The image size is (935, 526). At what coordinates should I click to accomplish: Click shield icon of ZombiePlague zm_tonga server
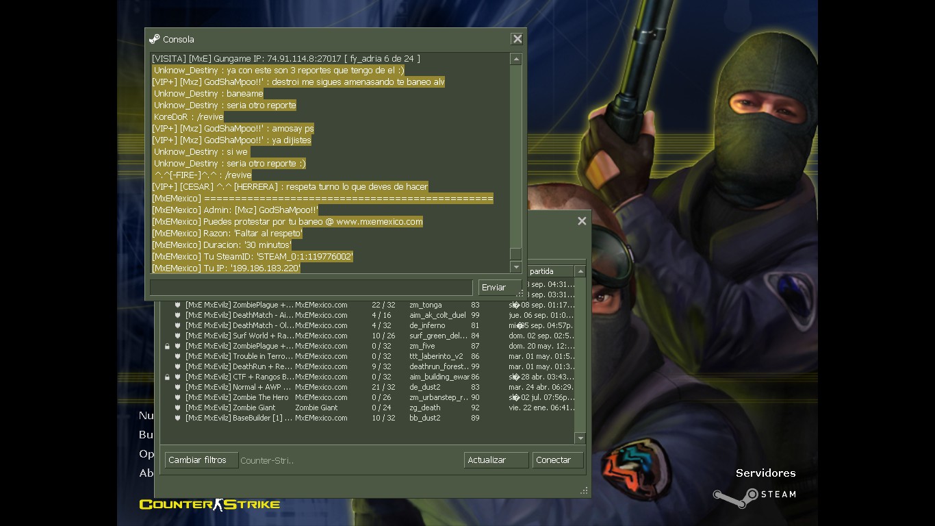[177, 305]
